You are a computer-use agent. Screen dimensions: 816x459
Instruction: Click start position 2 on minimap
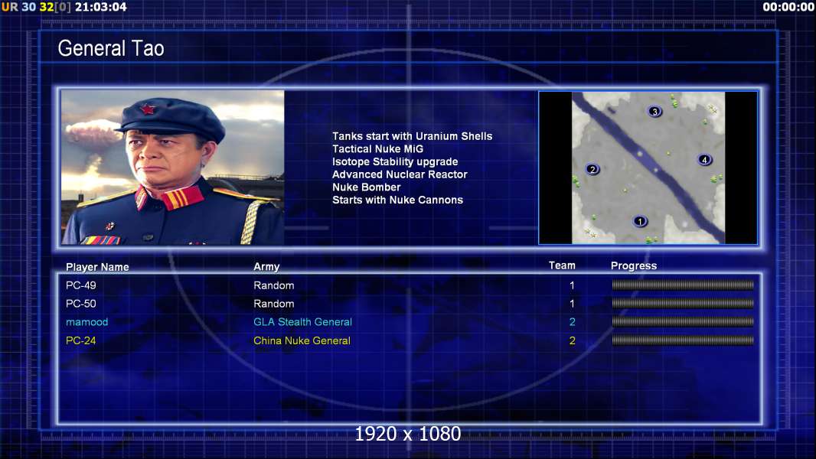point(592,170)
